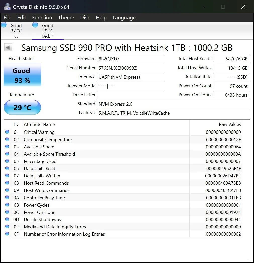Viewport: 254px width, 263px height.
Task: Click status orb of Media and Data Integrity Errors row
Action: pos(7,226)
